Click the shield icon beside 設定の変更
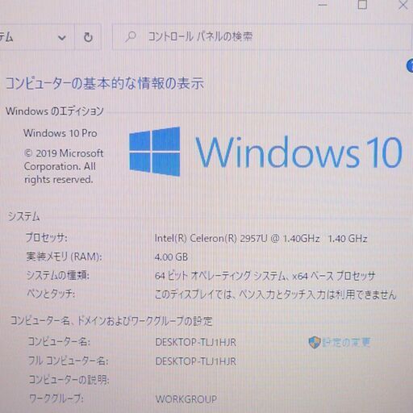The width and height of the screenshot is (413, 413). pos(315,342)
